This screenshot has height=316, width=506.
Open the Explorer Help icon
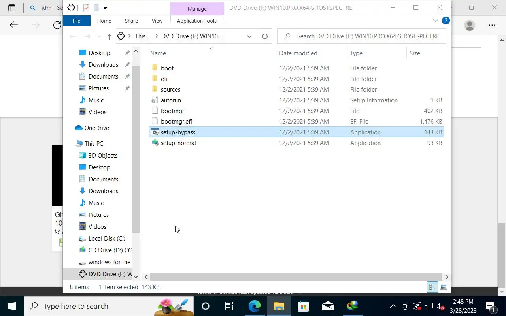tap(446, 21)
